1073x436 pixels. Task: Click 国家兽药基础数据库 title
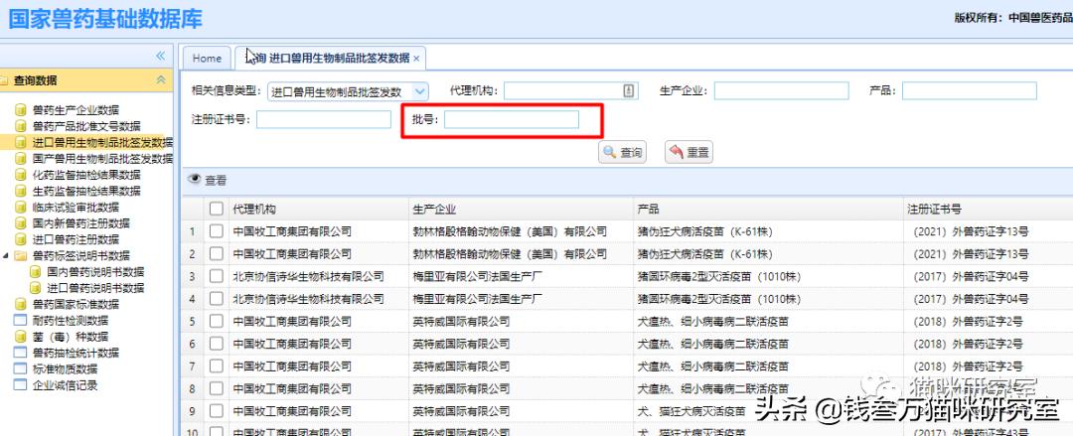click(105, 19)
